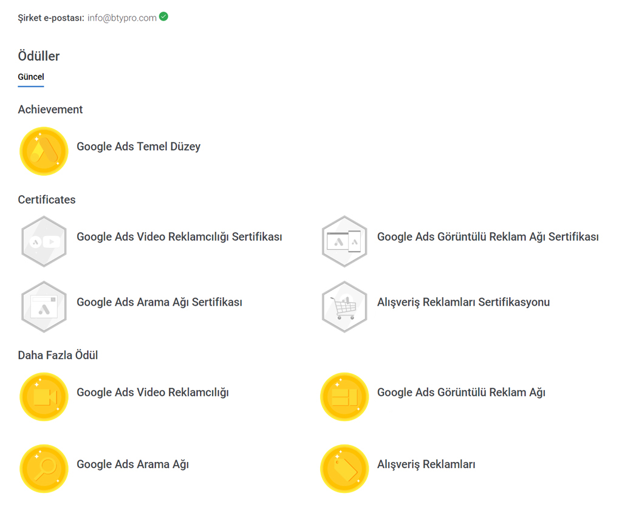Click the Video Reklamcılığı Sertifikası hexagon badge
The height and width of the screenshot is (513, 622).
[44, 241]
